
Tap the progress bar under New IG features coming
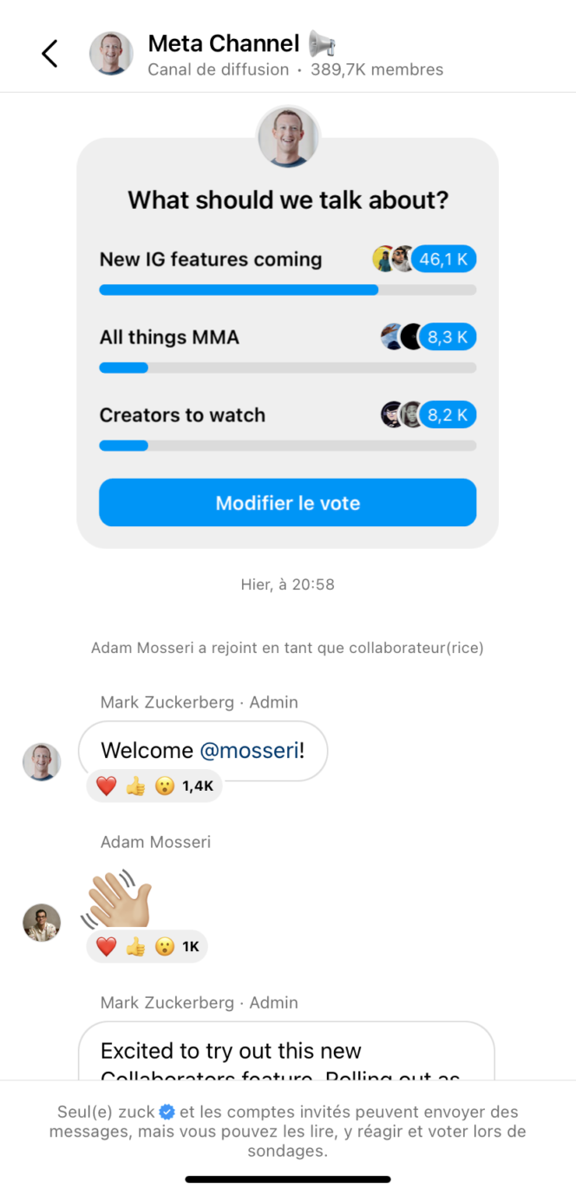(x=287, y=290)
